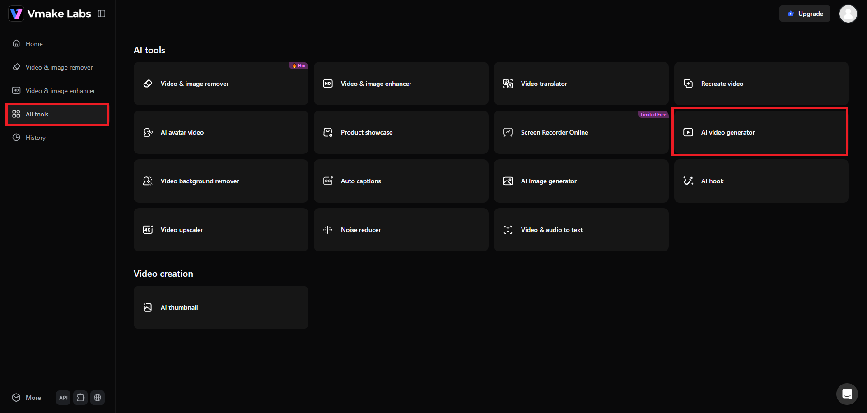Open the extension puzzle icon
The height and width of the screenshot is (413, 867).
coord(80,398)
